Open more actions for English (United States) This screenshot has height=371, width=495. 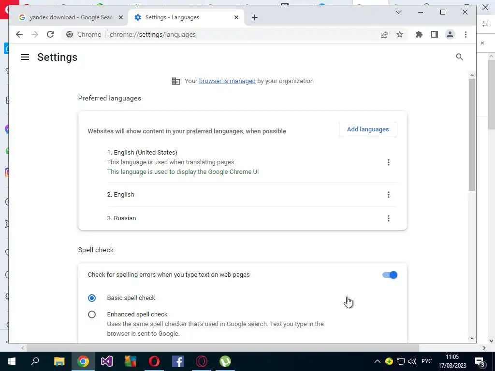389,162
